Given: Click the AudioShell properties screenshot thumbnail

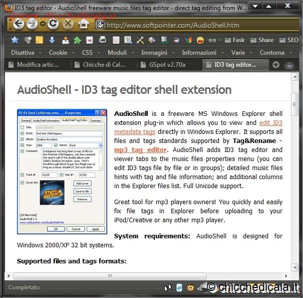Looking at the screenshot, I should coord(62,171).
